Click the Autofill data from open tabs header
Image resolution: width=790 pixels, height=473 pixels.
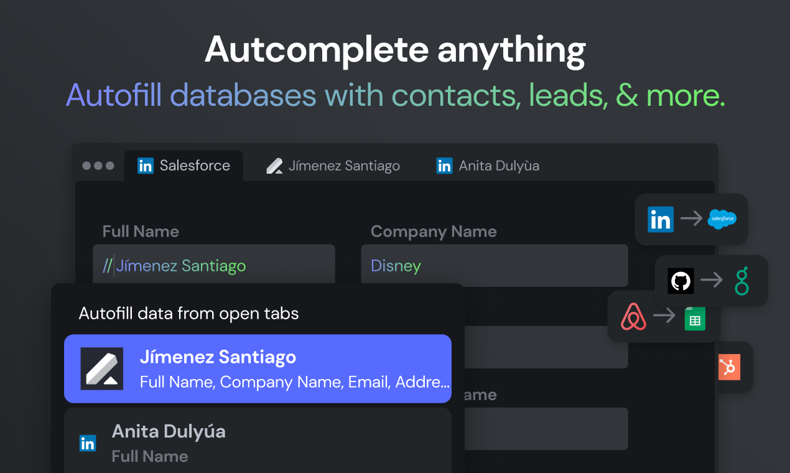tap(188, 313)
